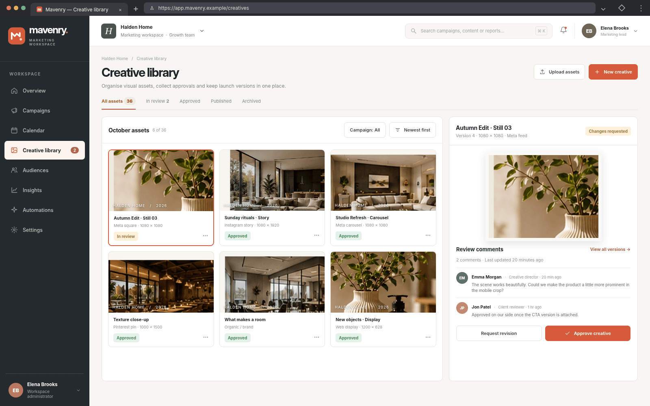
Task: Open more options for What makes a room
Action: click(x=317, y=337)
